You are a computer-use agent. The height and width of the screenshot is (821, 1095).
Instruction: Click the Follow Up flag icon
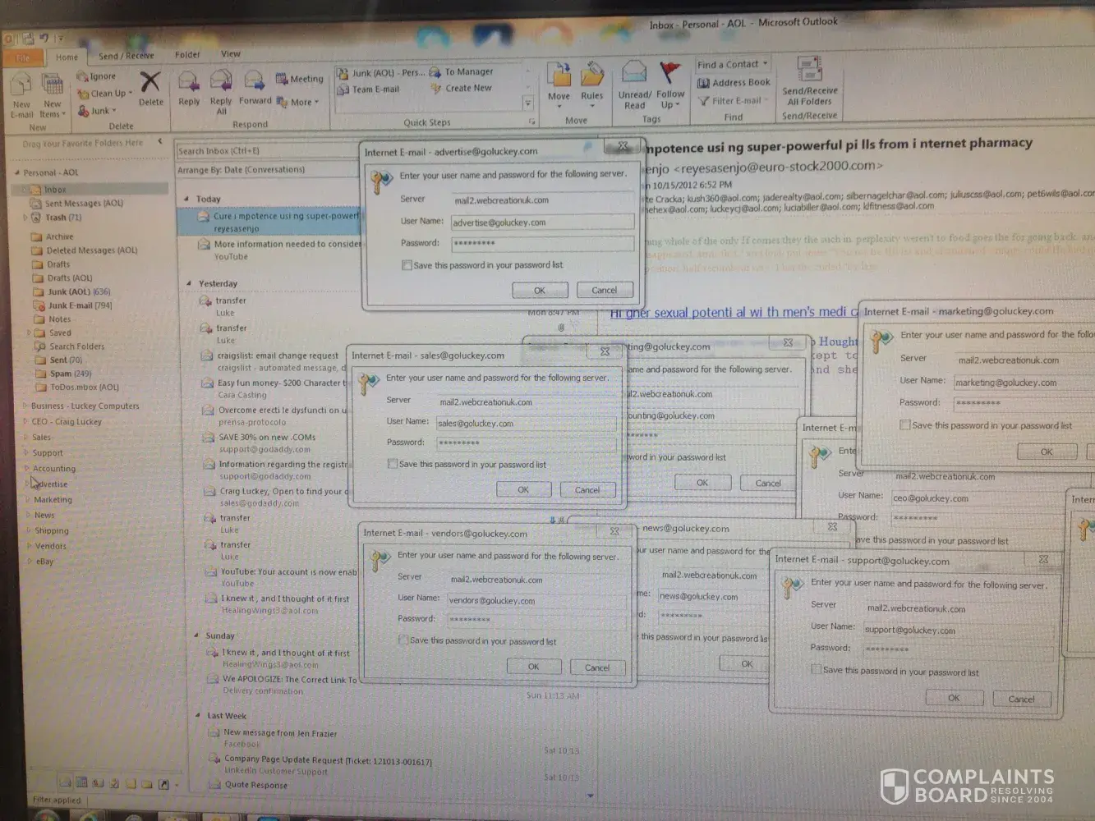[x=670, y=76]
